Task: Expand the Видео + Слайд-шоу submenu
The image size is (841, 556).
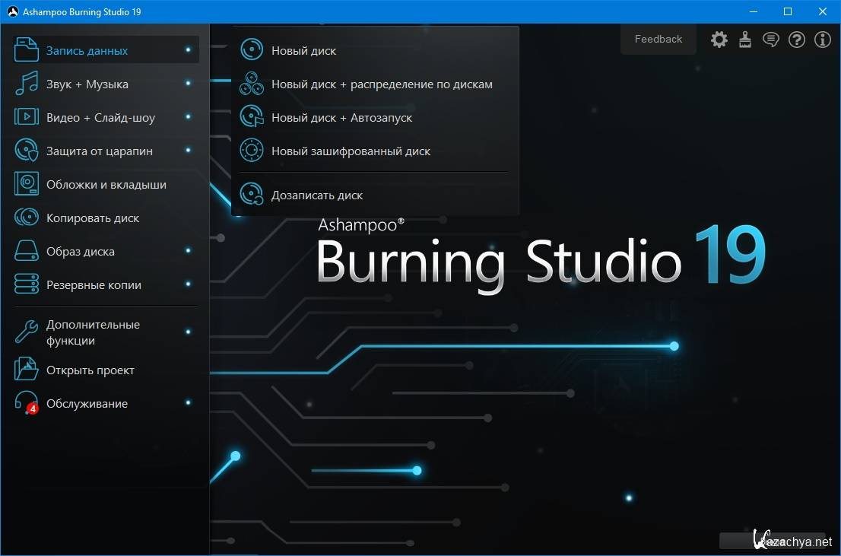Action: [x=100, y=118]
